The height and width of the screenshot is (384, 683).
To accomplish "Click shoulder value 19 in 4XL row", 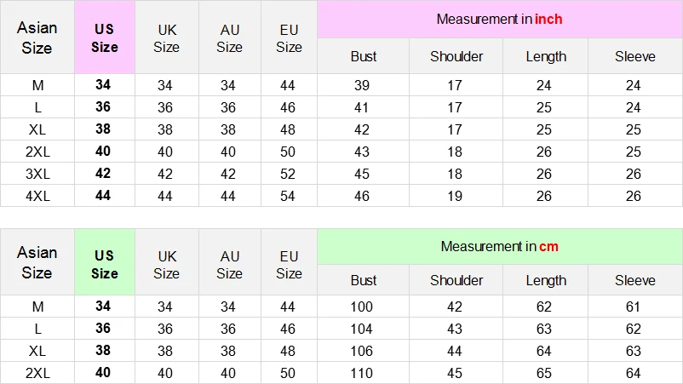I will click(x=455, y=196).
